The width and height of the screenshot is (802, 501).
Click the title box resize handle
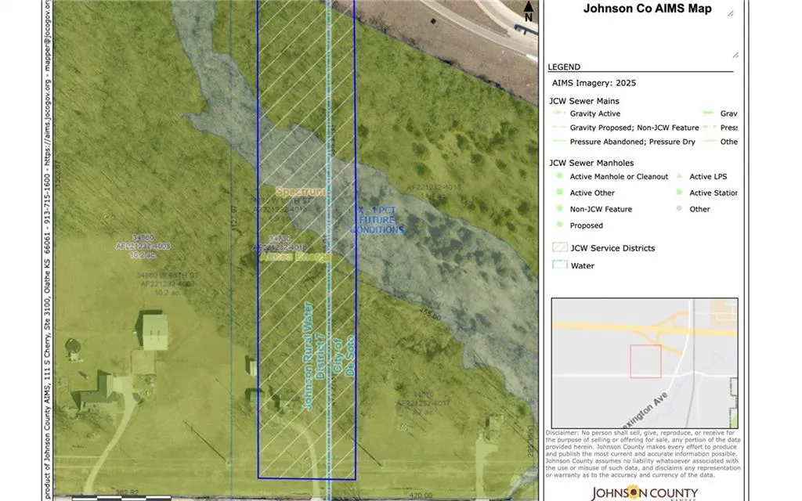pos(731,14)
